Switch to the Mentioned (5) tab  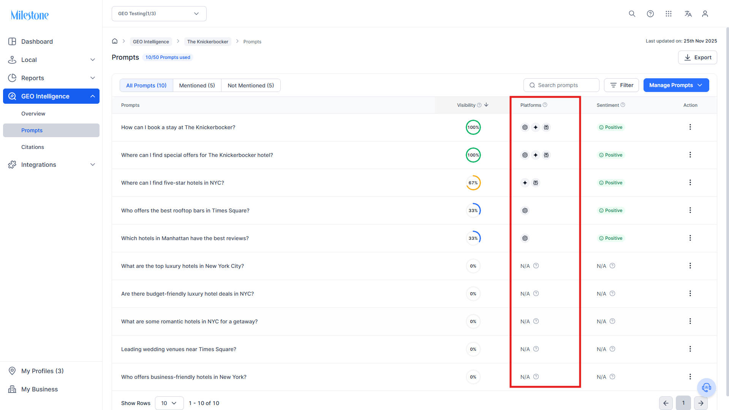tap(197, 85)
